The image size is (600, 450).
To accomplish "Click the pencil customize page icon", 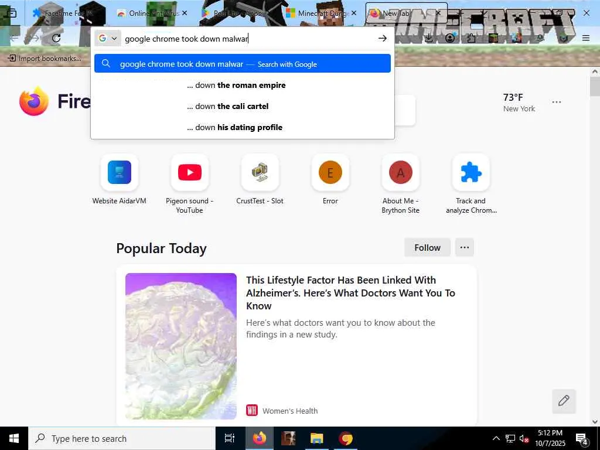I will coord(564,401).
